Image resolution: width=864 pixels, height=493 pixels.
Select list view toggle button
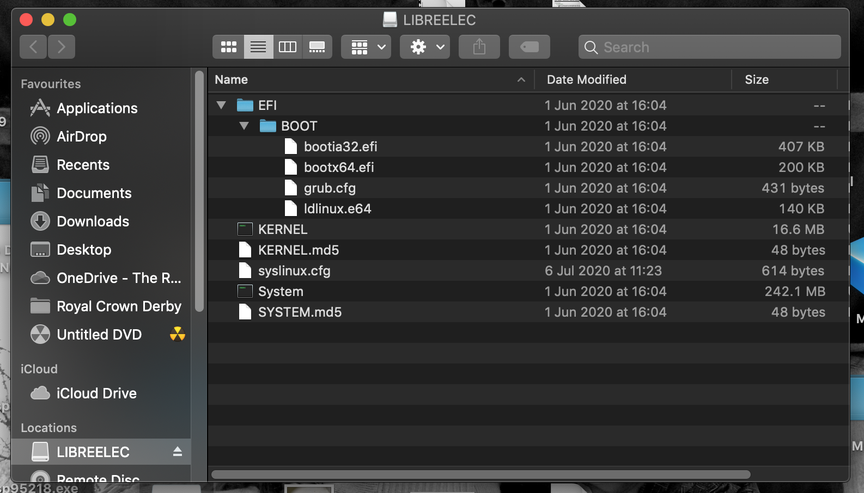click(258, 47)
